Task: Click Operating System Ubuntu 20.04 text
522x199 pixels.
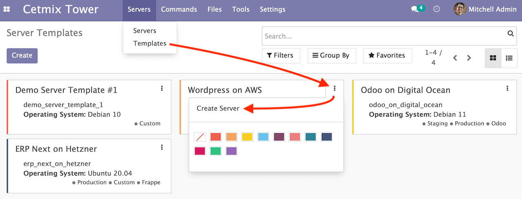Action: (x=78, y=173)
